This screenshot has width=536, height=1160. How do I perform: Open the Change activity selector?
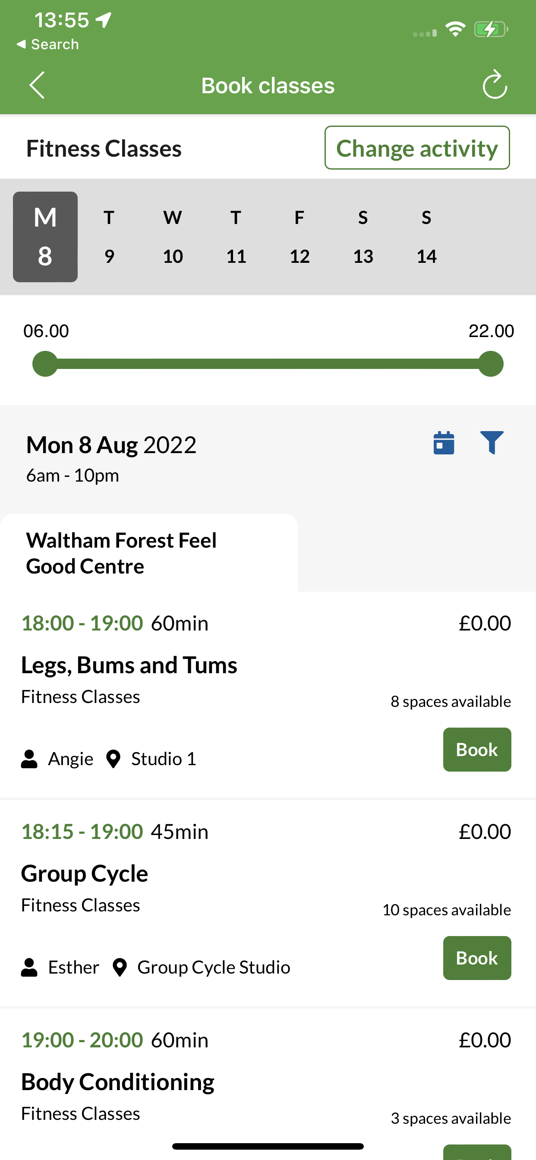(417, 148)
